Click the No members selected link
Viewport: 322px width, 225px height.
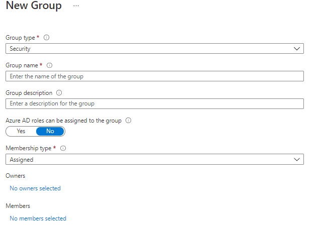(x=38, y=218)
